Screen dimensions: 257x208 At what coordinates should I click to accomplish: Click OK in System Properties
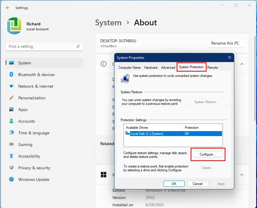click(174, 184)
